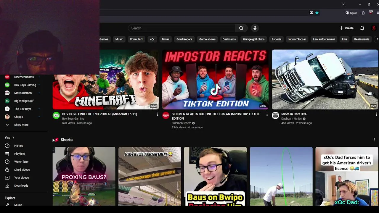Open Dashcam Nation channel avatar
The height and width of the screenshot is (213, 379).
275,115
